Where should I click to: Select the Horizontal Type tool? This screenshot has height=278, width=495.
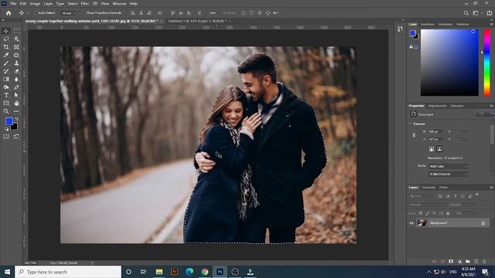pos(6,95)
